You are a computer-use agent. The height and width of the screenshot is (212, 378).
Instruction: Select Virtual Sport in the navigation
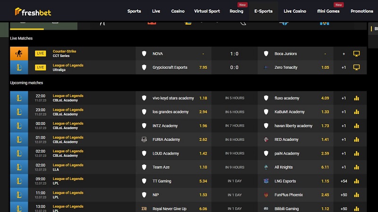point(207,11)
